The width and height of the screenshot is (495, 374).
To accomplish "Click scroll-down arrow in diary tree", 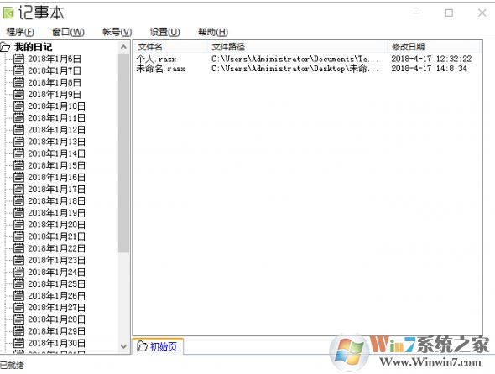I will pyautogui.click(x=124, y=346).
